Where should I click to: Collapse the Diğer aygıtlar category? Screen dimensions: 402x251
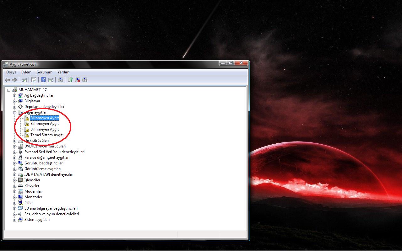tap(14, 113)
